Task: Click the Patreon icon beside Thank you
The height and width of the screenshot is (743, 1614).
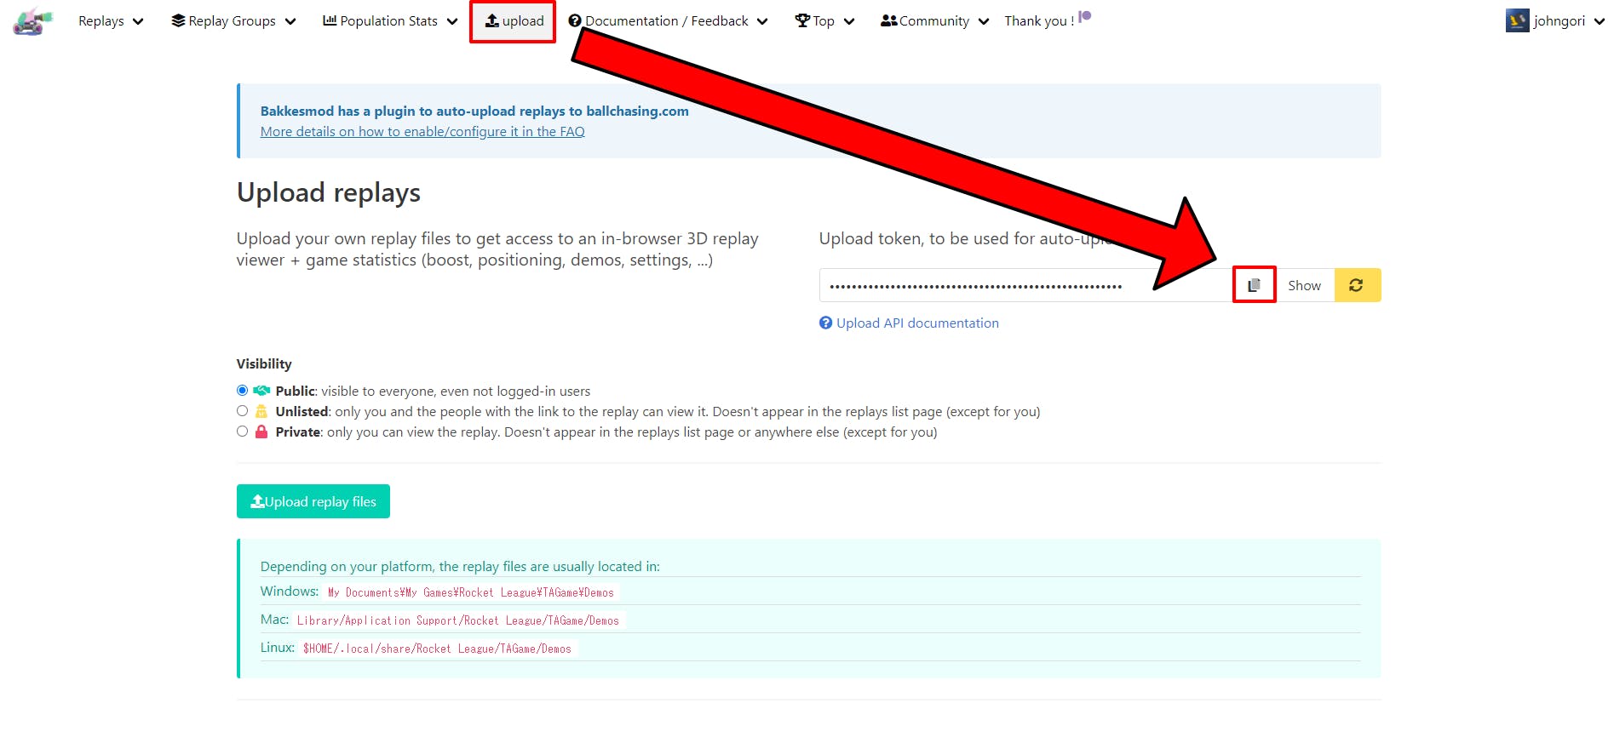Action: pos(1085,17)
